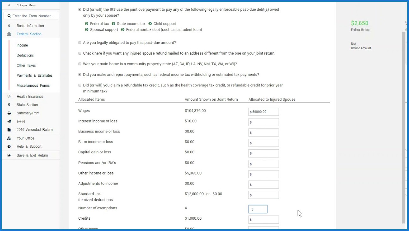Uncheck the federal withholding payments checkbox

point(80,74)
